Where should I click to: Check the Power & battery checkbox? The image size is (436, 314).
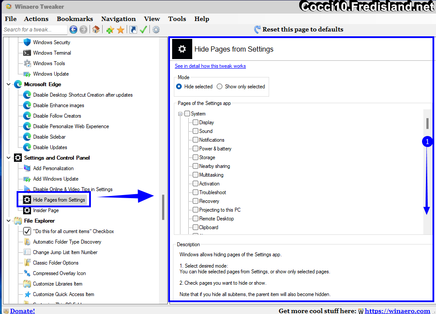pyautogui.click(x=195, y=149)
